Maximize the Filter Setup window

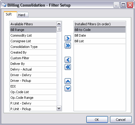123,5
